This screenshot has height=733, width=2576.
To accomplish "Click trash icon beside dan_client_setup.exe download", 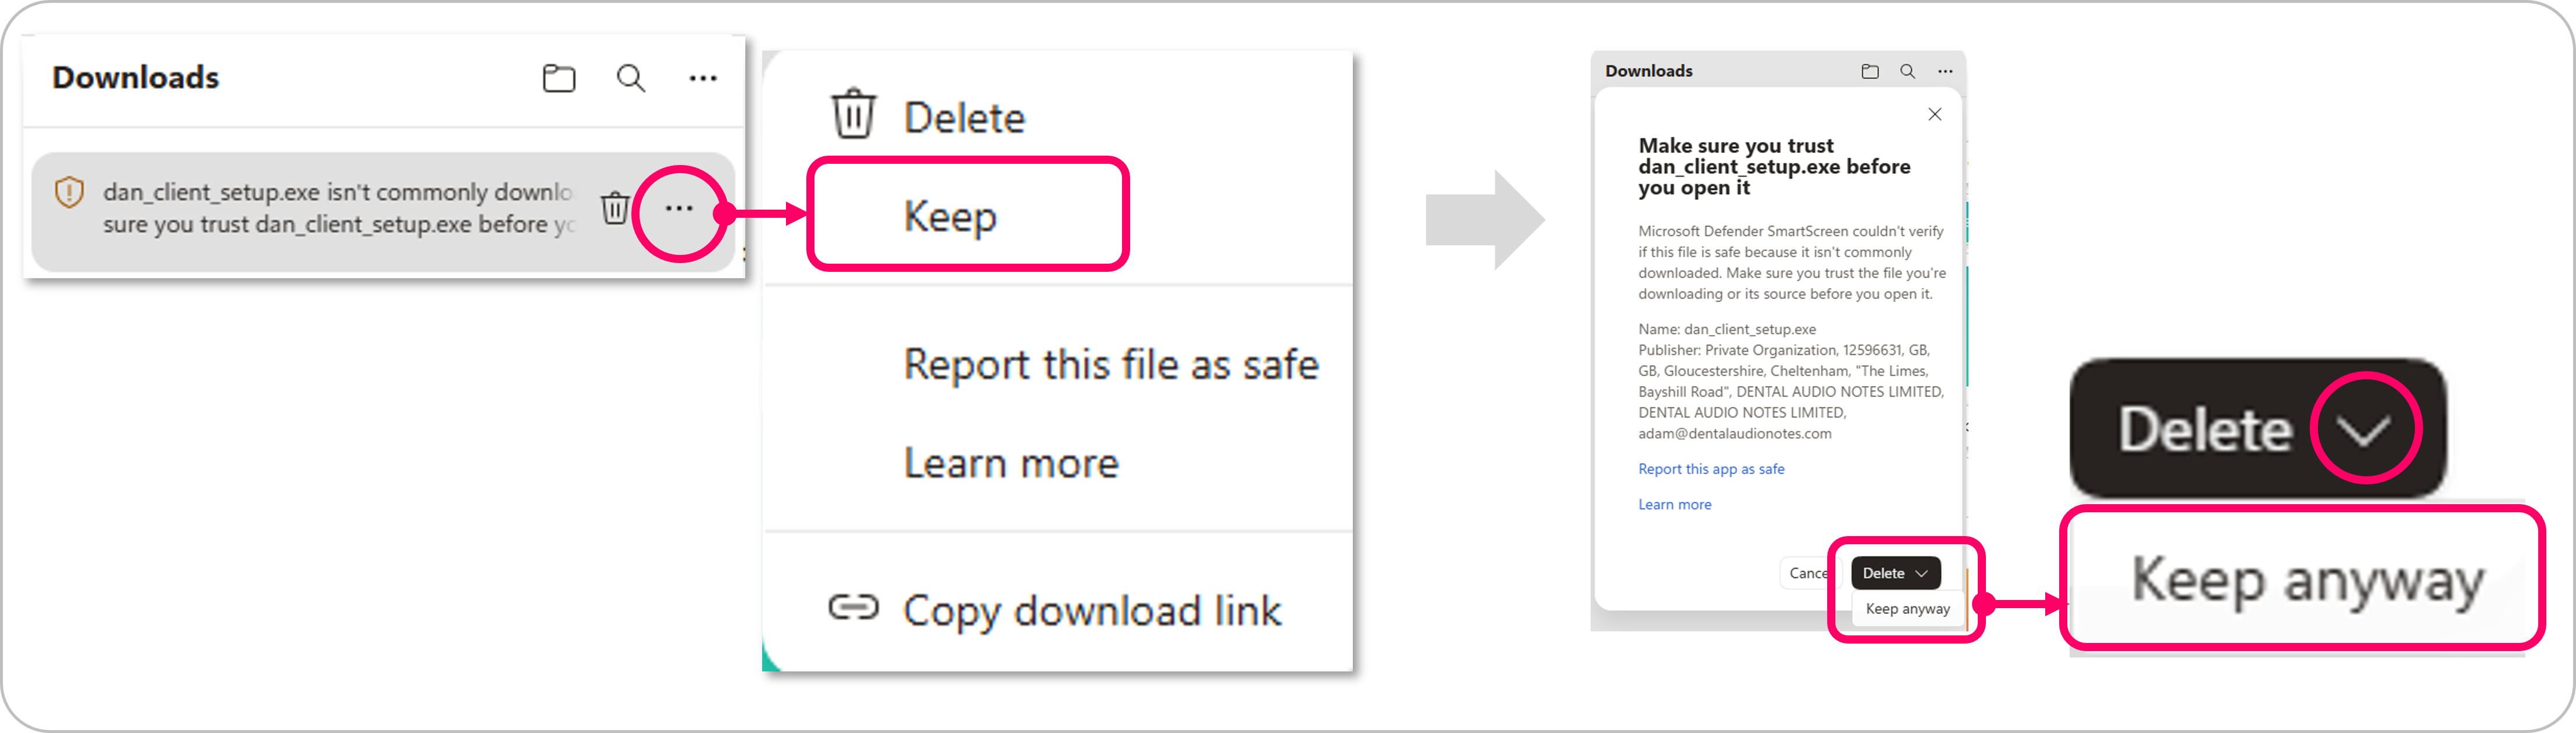I will pos(614,208).
